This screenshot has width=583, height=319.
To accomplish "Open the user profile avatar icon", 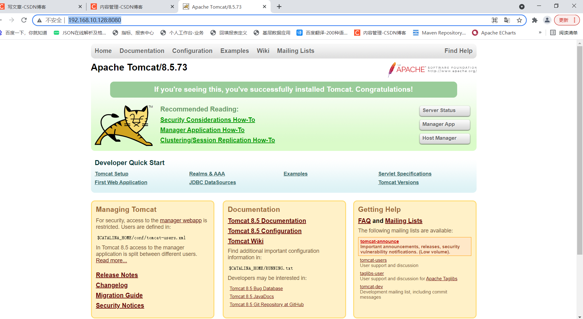I will coord(547,20).
